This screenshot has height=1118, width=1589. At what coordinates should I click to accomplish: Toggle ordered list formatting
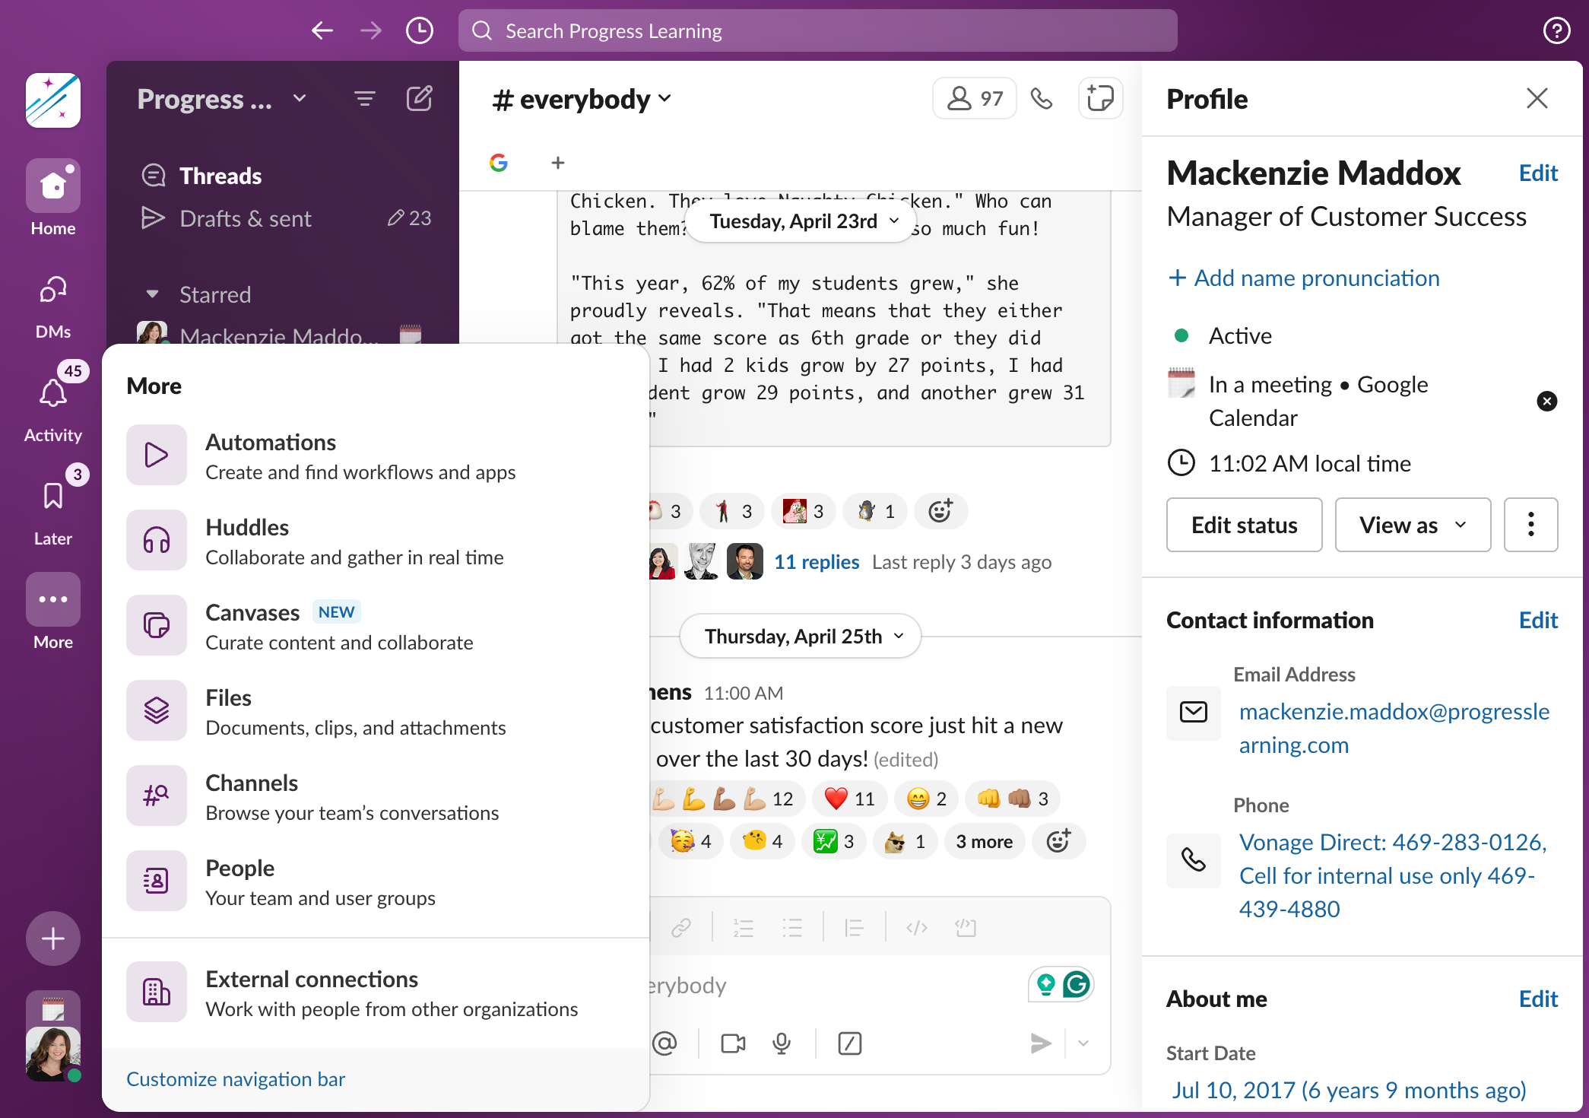pyautogui.click(x=743, y=928)
